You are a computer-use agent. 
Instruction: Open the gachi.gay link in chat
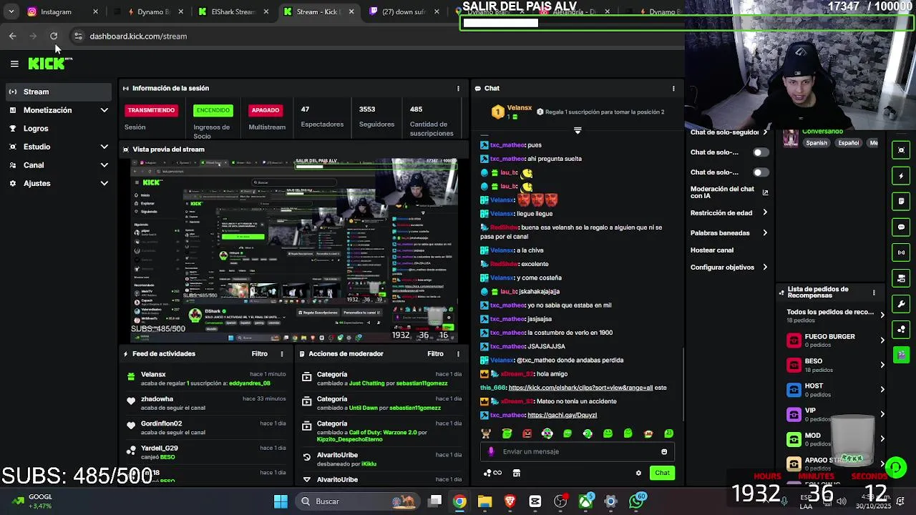562,416
